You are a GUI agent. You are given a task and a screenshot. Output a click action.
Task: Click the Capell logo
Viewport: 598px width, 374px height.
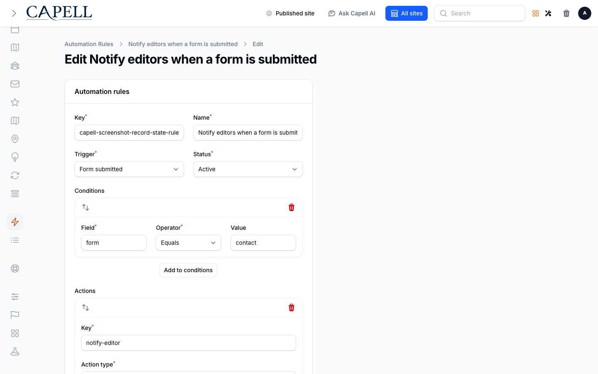(59, 13)
